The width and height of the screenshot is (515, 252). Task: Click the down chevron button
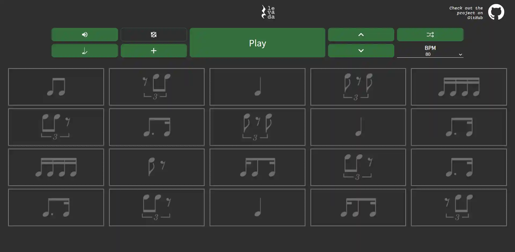(x=361, y=51)
